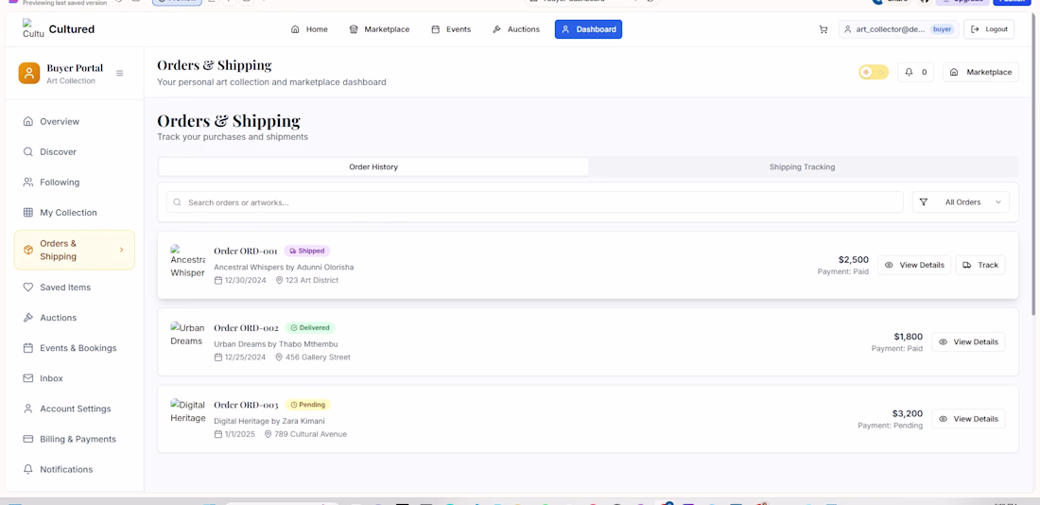Click the $2,500 price text
Screen dimensions: 1040x505
(854, 259)
